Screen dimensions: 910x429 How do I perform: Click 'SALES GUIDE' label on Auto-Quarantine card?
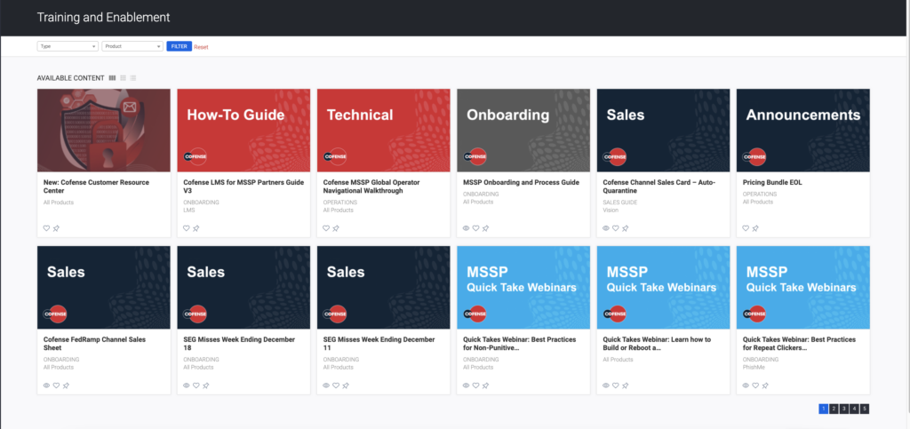coord(619,203)
